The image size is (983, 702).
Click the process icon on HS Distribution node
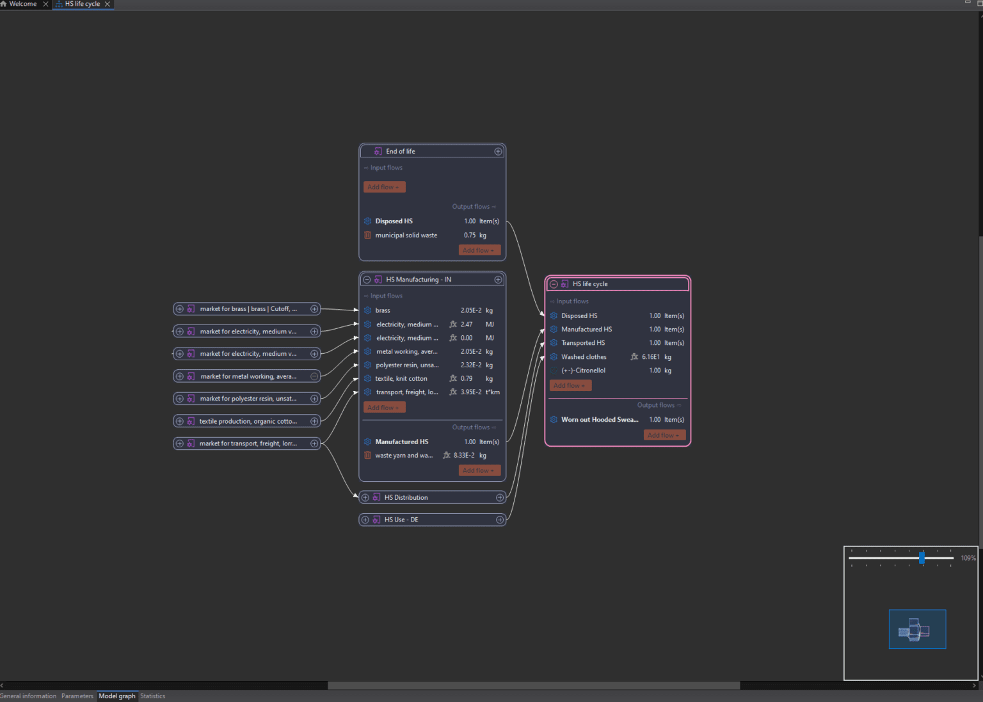point(377,498)
